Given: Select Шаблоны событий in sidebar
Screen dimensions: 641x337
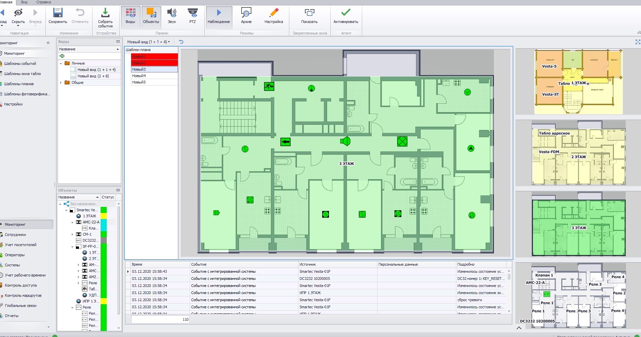Looking at the screenshot, I should 20,64.
